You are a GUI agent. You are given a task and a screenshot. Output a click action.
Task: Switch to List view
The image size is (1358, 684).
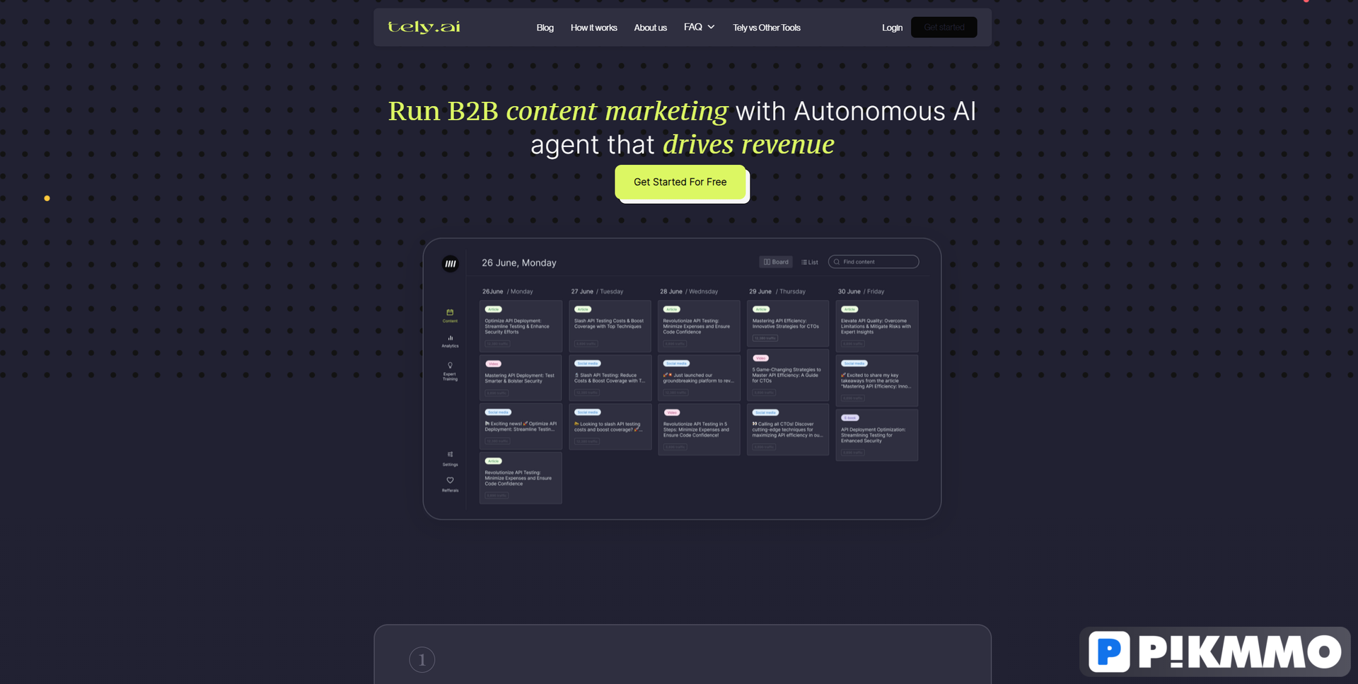point(810,262)
